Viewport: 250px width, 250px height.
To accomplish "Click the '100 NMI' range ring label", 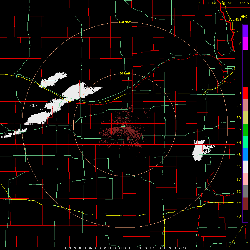I will tap(125, 22).
